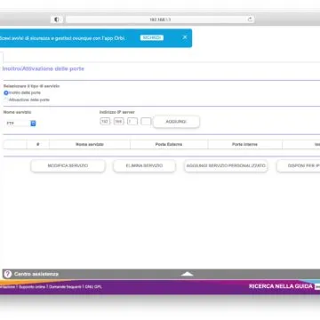
Task: Dismiss the Orbi app banner with X
Action: coord(185,37)
